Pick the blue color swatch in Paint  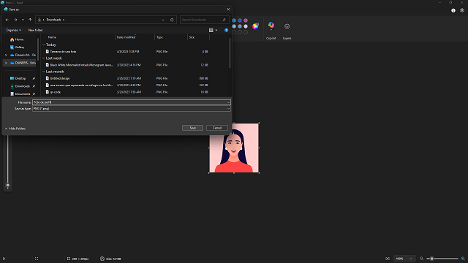234,20
